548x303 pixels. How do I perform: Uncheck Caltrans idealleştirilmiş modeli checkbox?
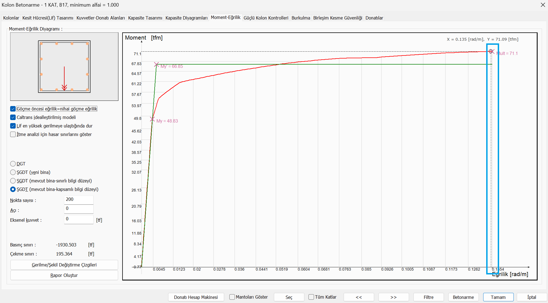[13, 117]
